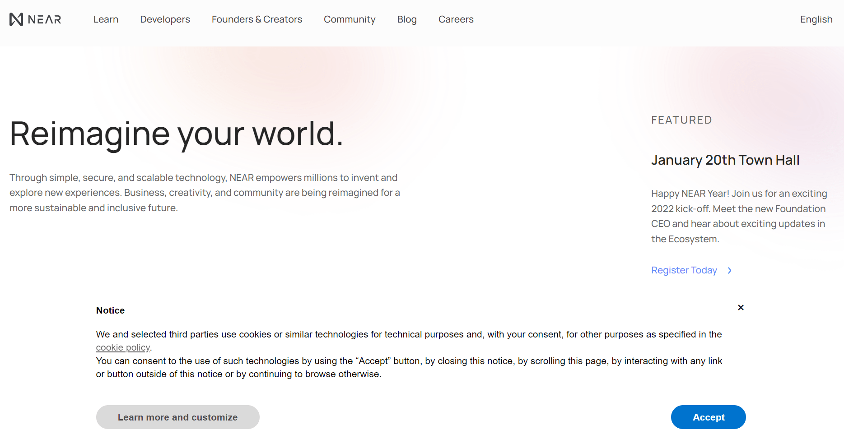This screenshot has height=439, width=844.
Task: Click Learn more and customize button
Action: (x=177, y=417)
